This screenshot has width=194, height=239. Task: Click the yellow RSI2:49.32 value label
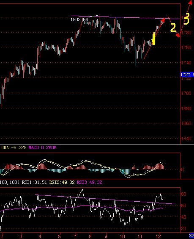pos(62,182)
